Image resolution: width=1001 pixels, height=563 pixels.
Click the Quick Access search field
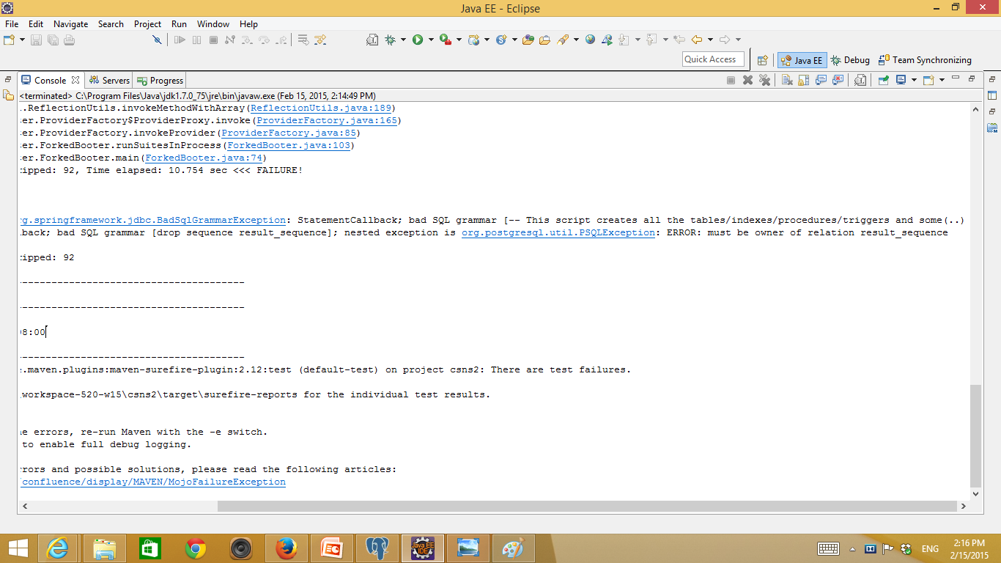(712, 59)
